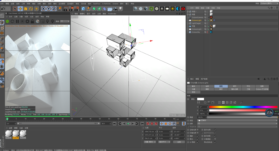Expand the 克隆 object tree

click(x=188, y=14)
